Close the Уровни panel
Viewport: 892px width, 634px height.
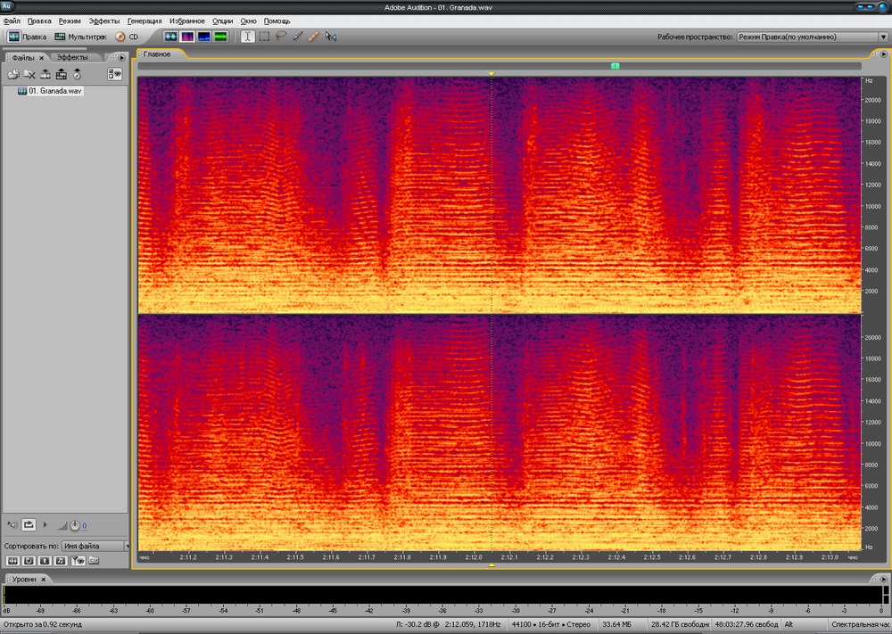pos(43,580)
